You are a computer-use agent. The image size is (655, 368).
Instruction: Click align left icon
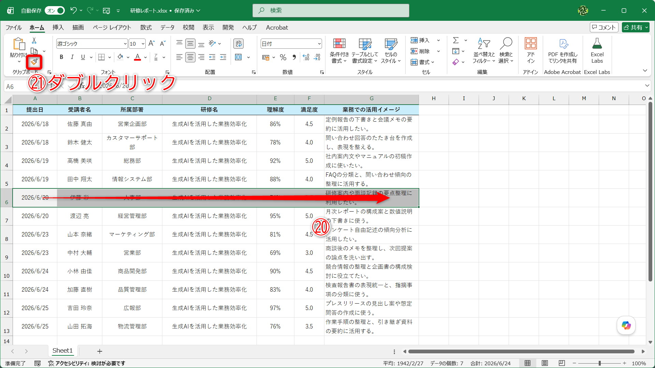179,57
